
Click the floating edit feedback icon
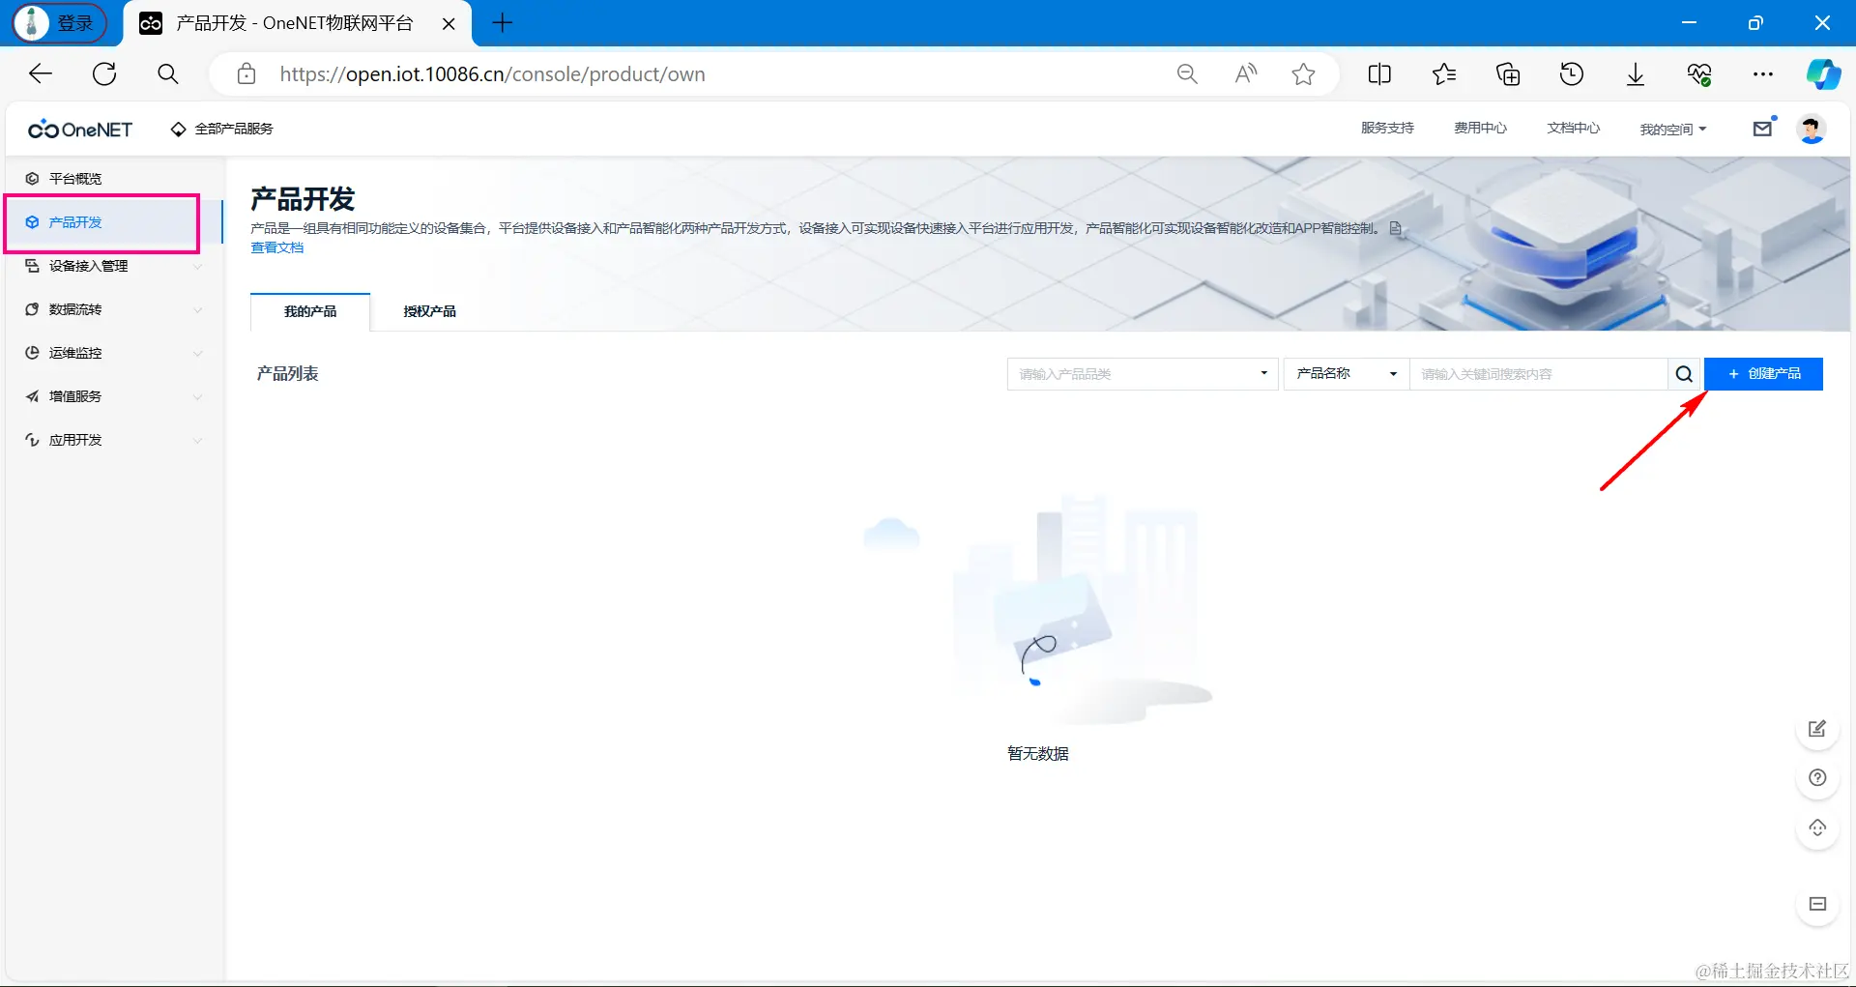(1817, 729)
